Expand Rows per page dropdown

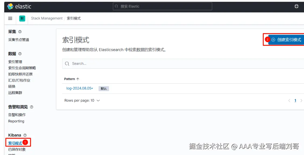coord(82,101)
